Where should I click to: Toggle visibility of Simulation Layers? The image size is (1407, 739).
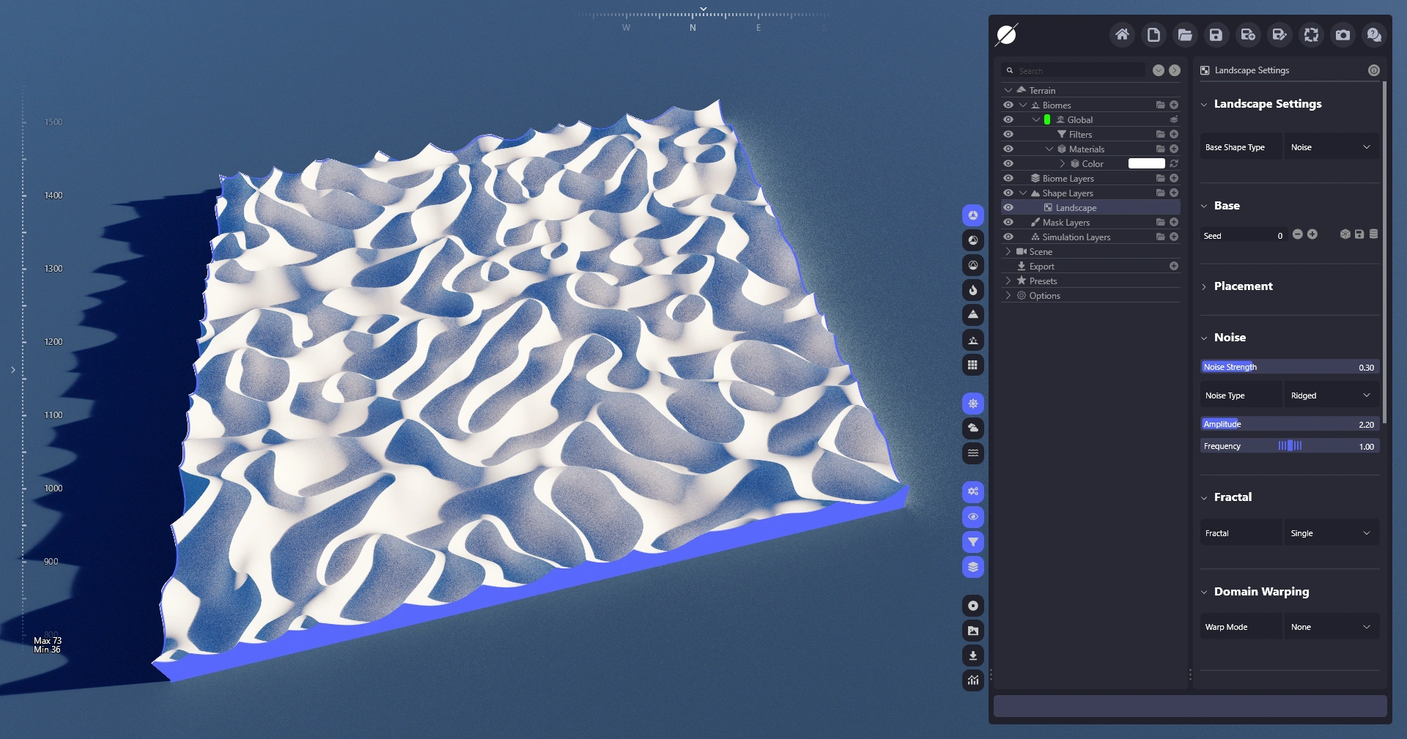(x=1008, y=237)
